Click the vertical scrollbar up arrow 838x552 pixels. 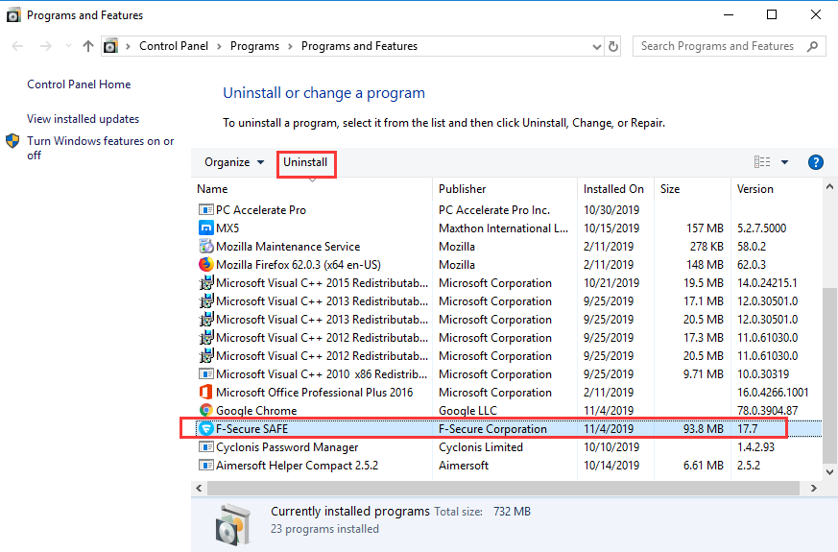pyautogui.click(x=829, y=187)
